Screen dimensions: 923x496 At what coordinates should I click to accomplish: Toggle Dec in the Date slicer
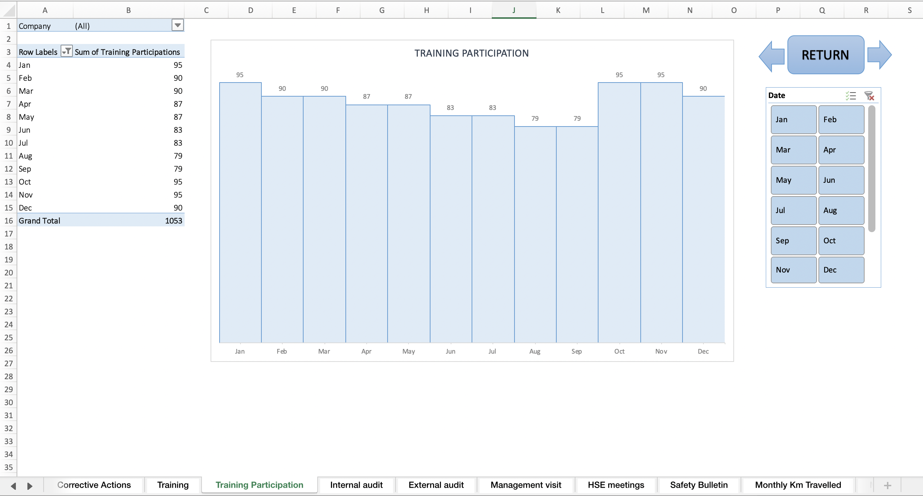841,270
